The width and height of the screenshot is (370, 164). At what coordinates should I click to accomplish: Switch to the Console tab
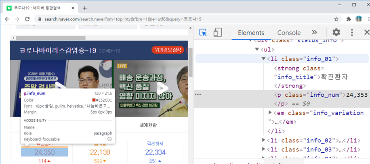click(x=289, y=33)
